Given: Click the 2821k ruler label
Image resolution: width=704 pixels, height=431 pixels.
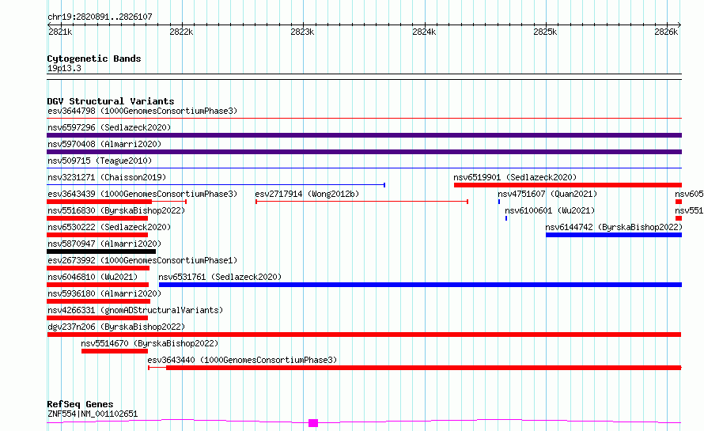Looking at the screenshot, I should click(59, 32).
